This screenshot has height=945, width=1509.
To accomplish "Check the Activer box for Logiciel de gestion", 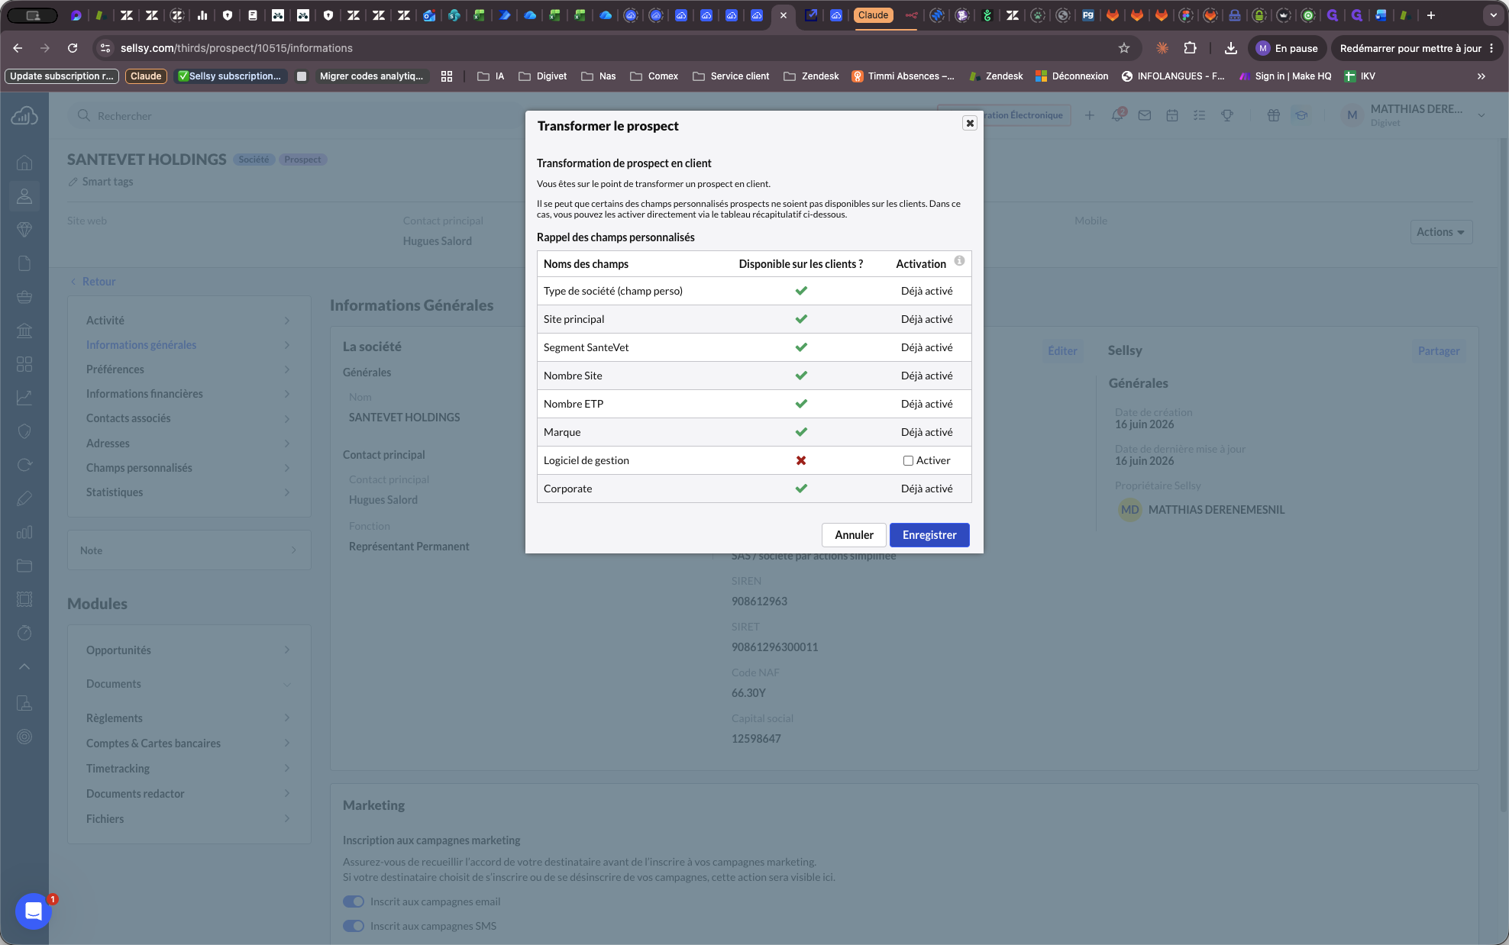I will pyautogui.click(x=908, y=460).
